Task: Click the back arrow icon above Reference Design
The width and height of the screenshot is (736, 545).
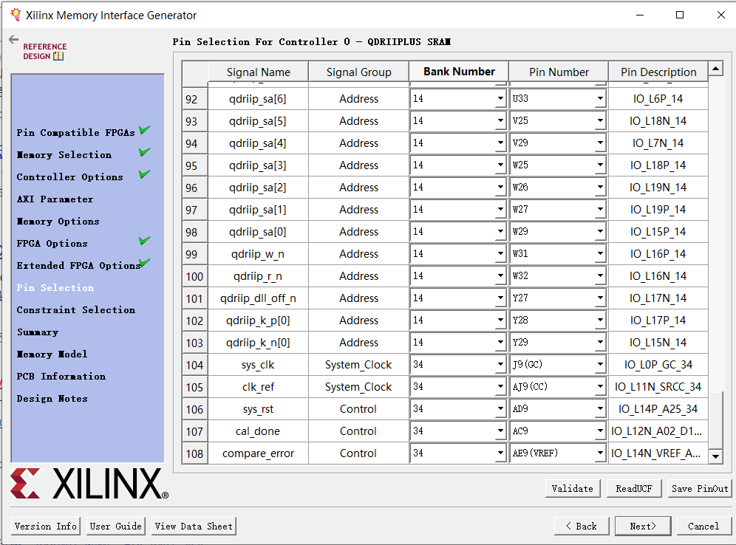Action: 13,40
